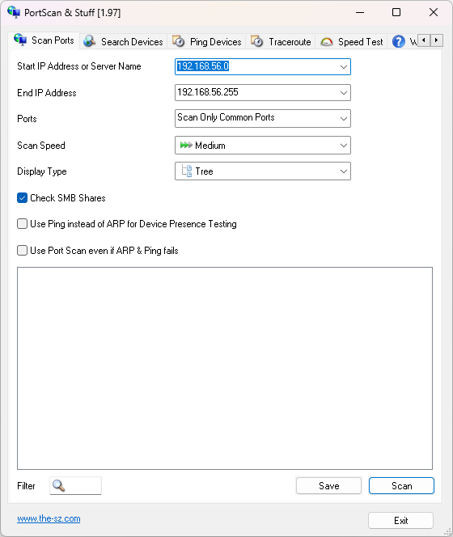Click the Ping Devices clock icon

tap(178, 41)
